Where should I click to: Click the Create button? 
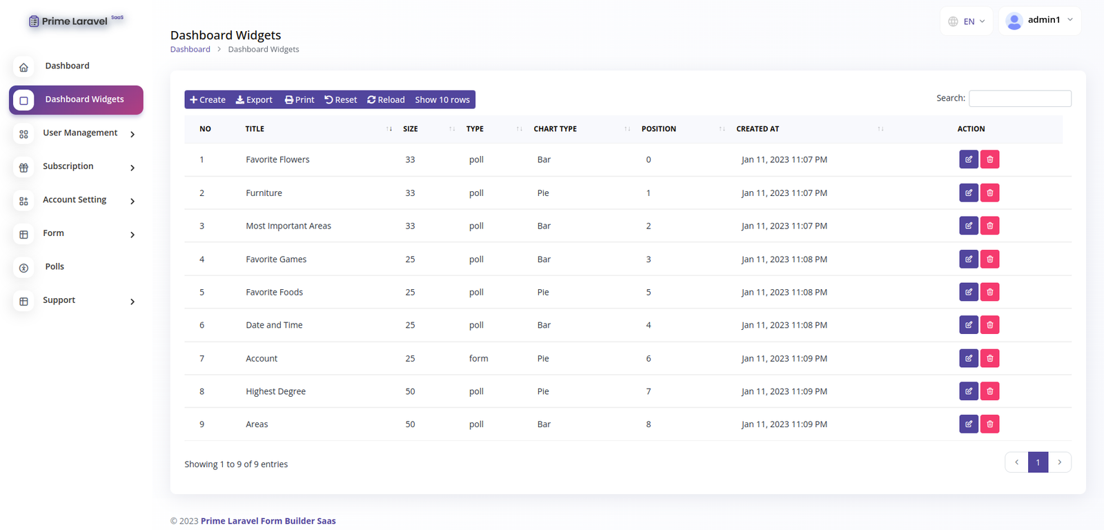[208, 100]
